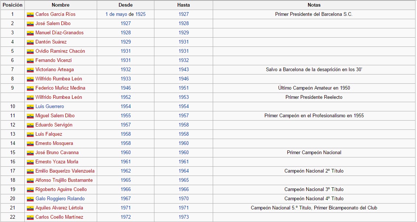
Task: Click the flag icon beside Victoriano Arteaga
Action: [x=30, y=70]
